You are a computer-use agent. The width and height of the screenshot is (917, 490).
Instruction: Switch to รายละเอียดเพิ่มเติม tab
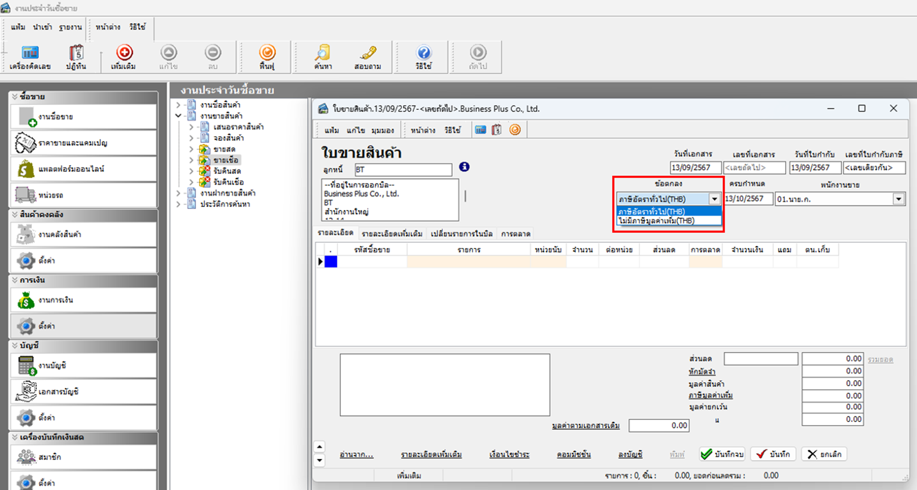pos(392,234)
